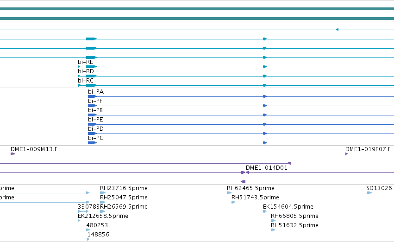The height and width of the screenshot is (242, 394).
Task: Click the RH51632.5prime arrow glyph
Action: (273, 230)
